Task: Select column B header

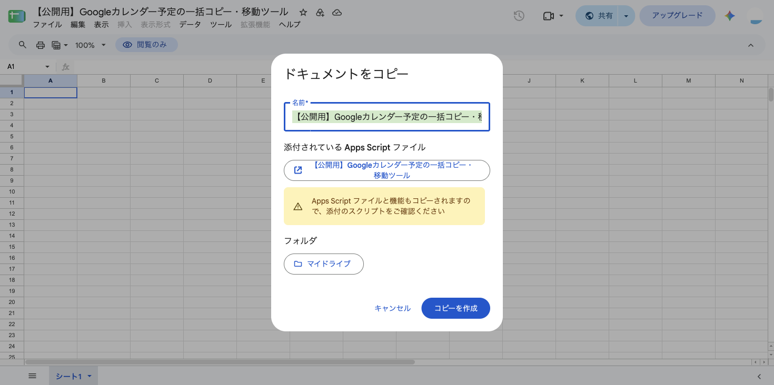Action: pyautogui.click(x=104, y=80)
